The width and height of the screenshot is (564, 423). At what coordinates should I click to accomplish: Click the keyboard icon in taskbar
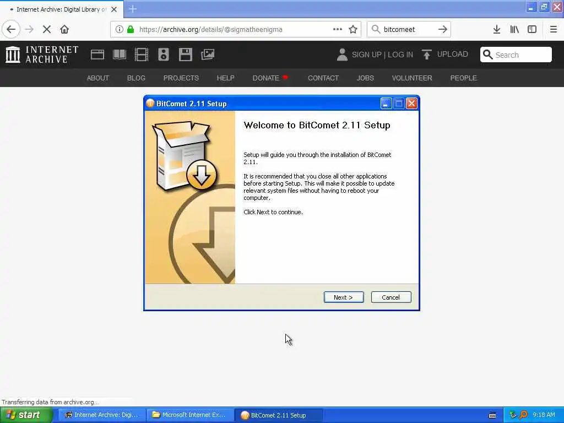coord(492,415)
